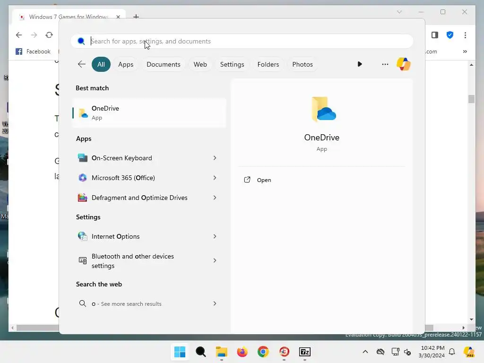
Task: Expand Bluetooth and other devices chevron
Action: coord(215,260)
